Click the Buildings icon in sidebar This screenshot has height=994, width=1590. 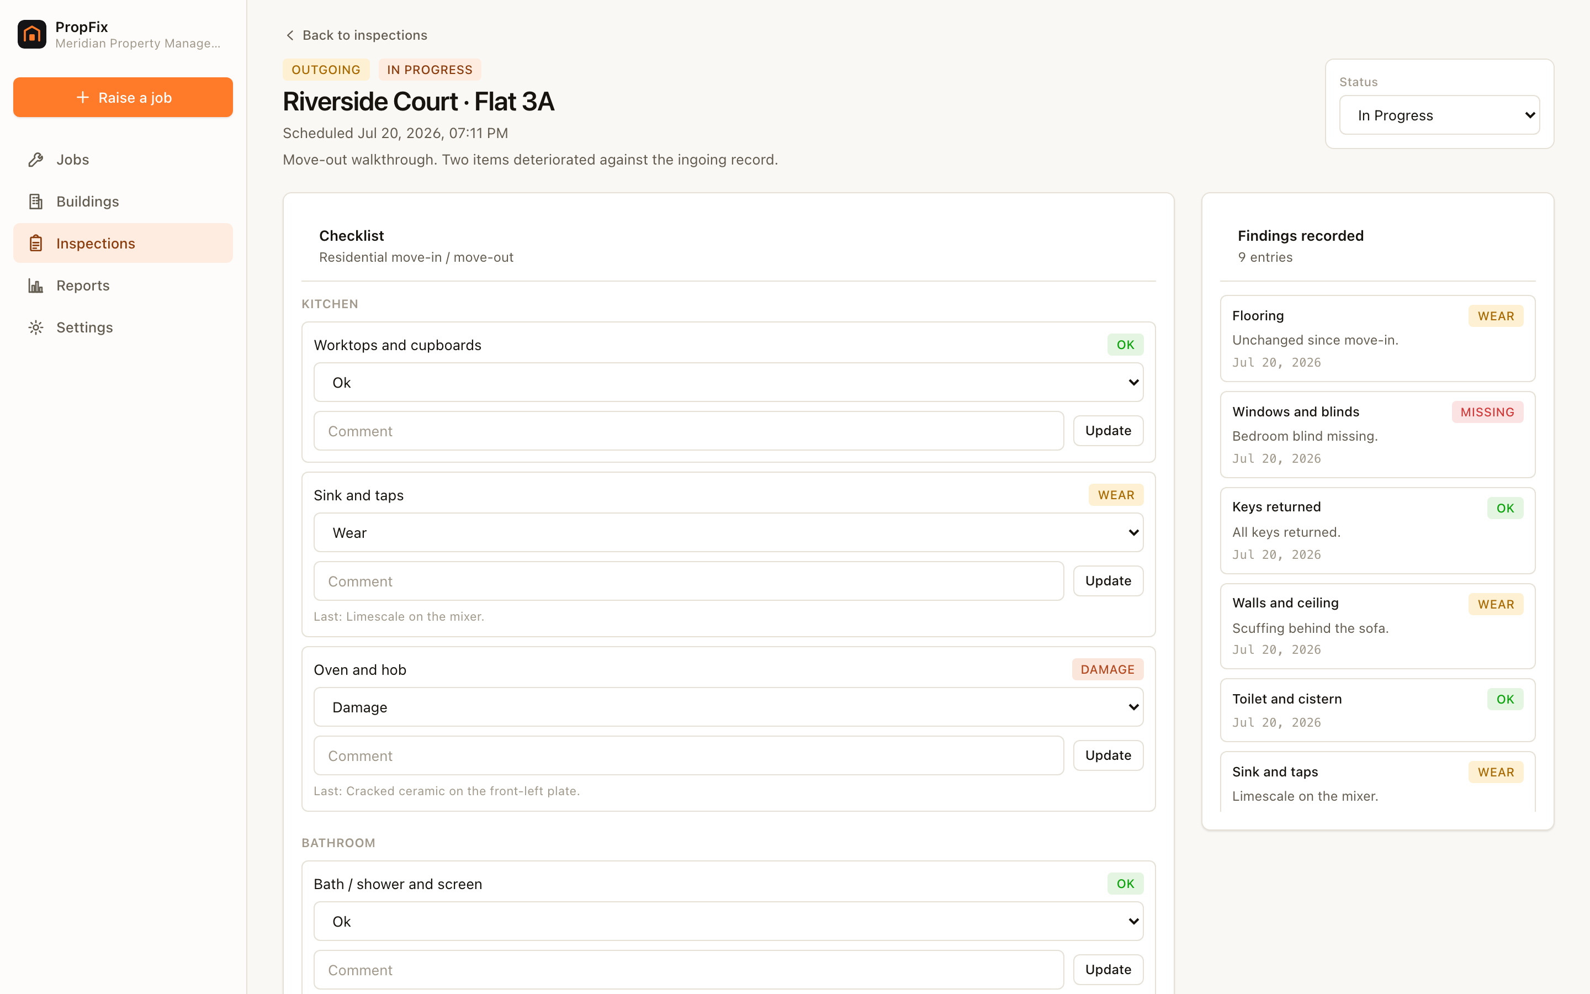[36, 202]
